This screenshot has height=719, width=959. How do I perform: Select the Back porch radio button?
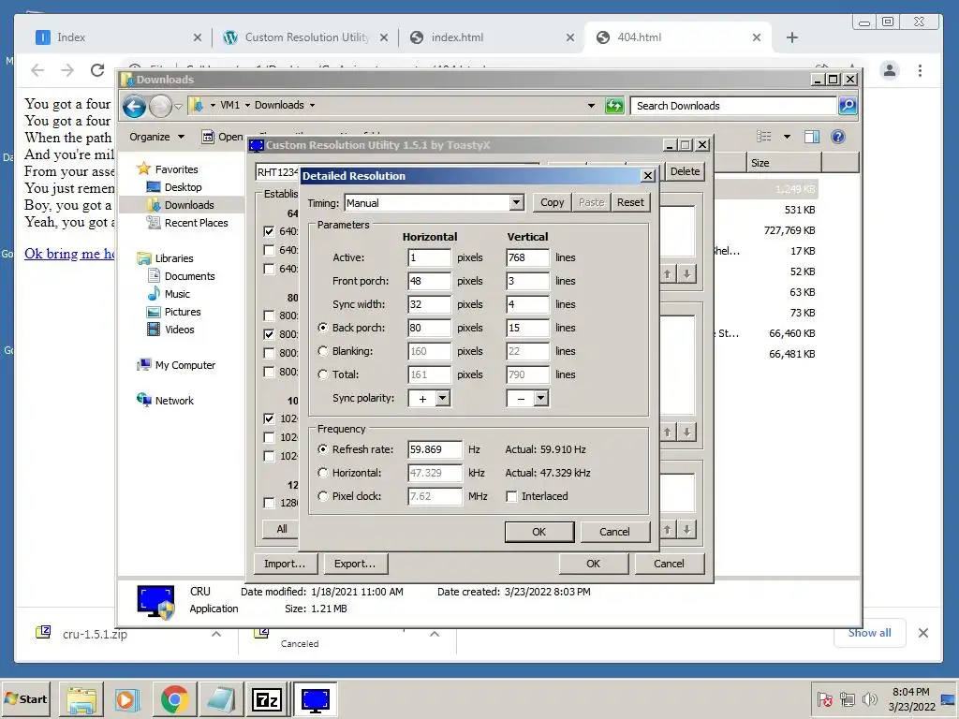323,328
